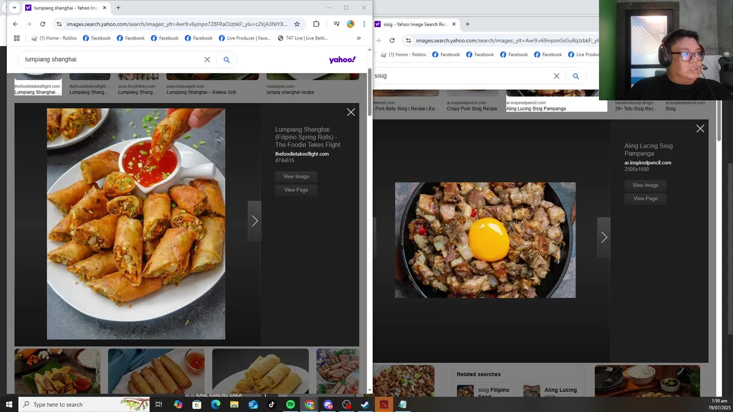733x412 pixels.
Task: Open Chrome profile avatar in left window
Action: click(x=350, y=24)
